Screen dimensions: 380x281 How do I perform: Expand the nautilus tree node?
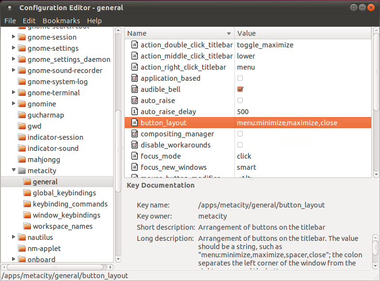14,237
